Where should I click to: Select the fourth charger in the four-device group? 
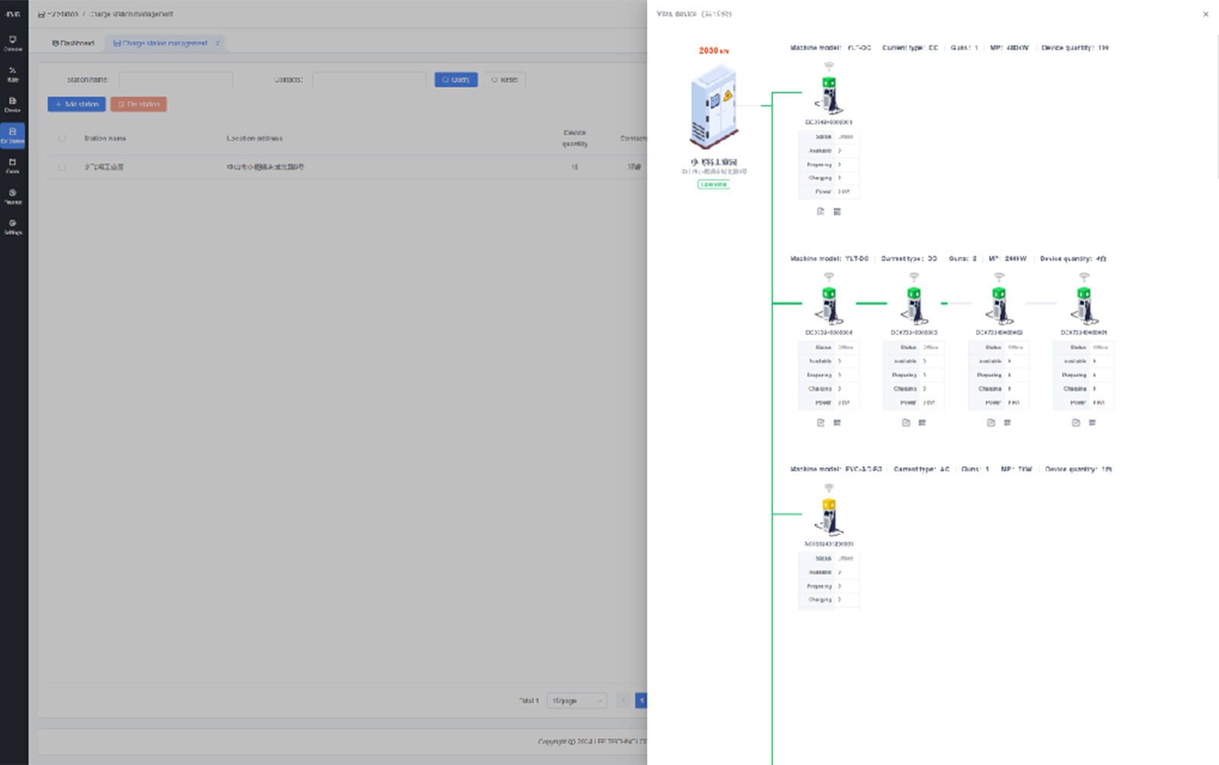[1084, 306]
